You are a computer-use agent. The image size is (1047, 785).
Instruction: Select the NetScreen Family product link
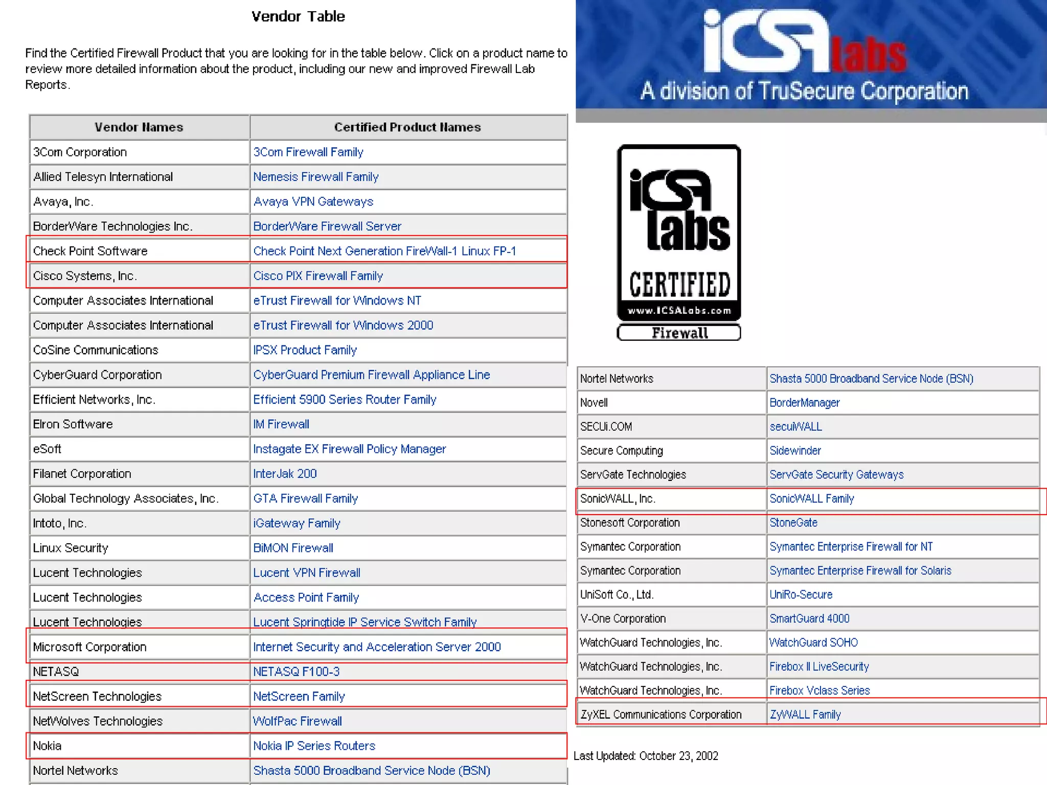299,697
